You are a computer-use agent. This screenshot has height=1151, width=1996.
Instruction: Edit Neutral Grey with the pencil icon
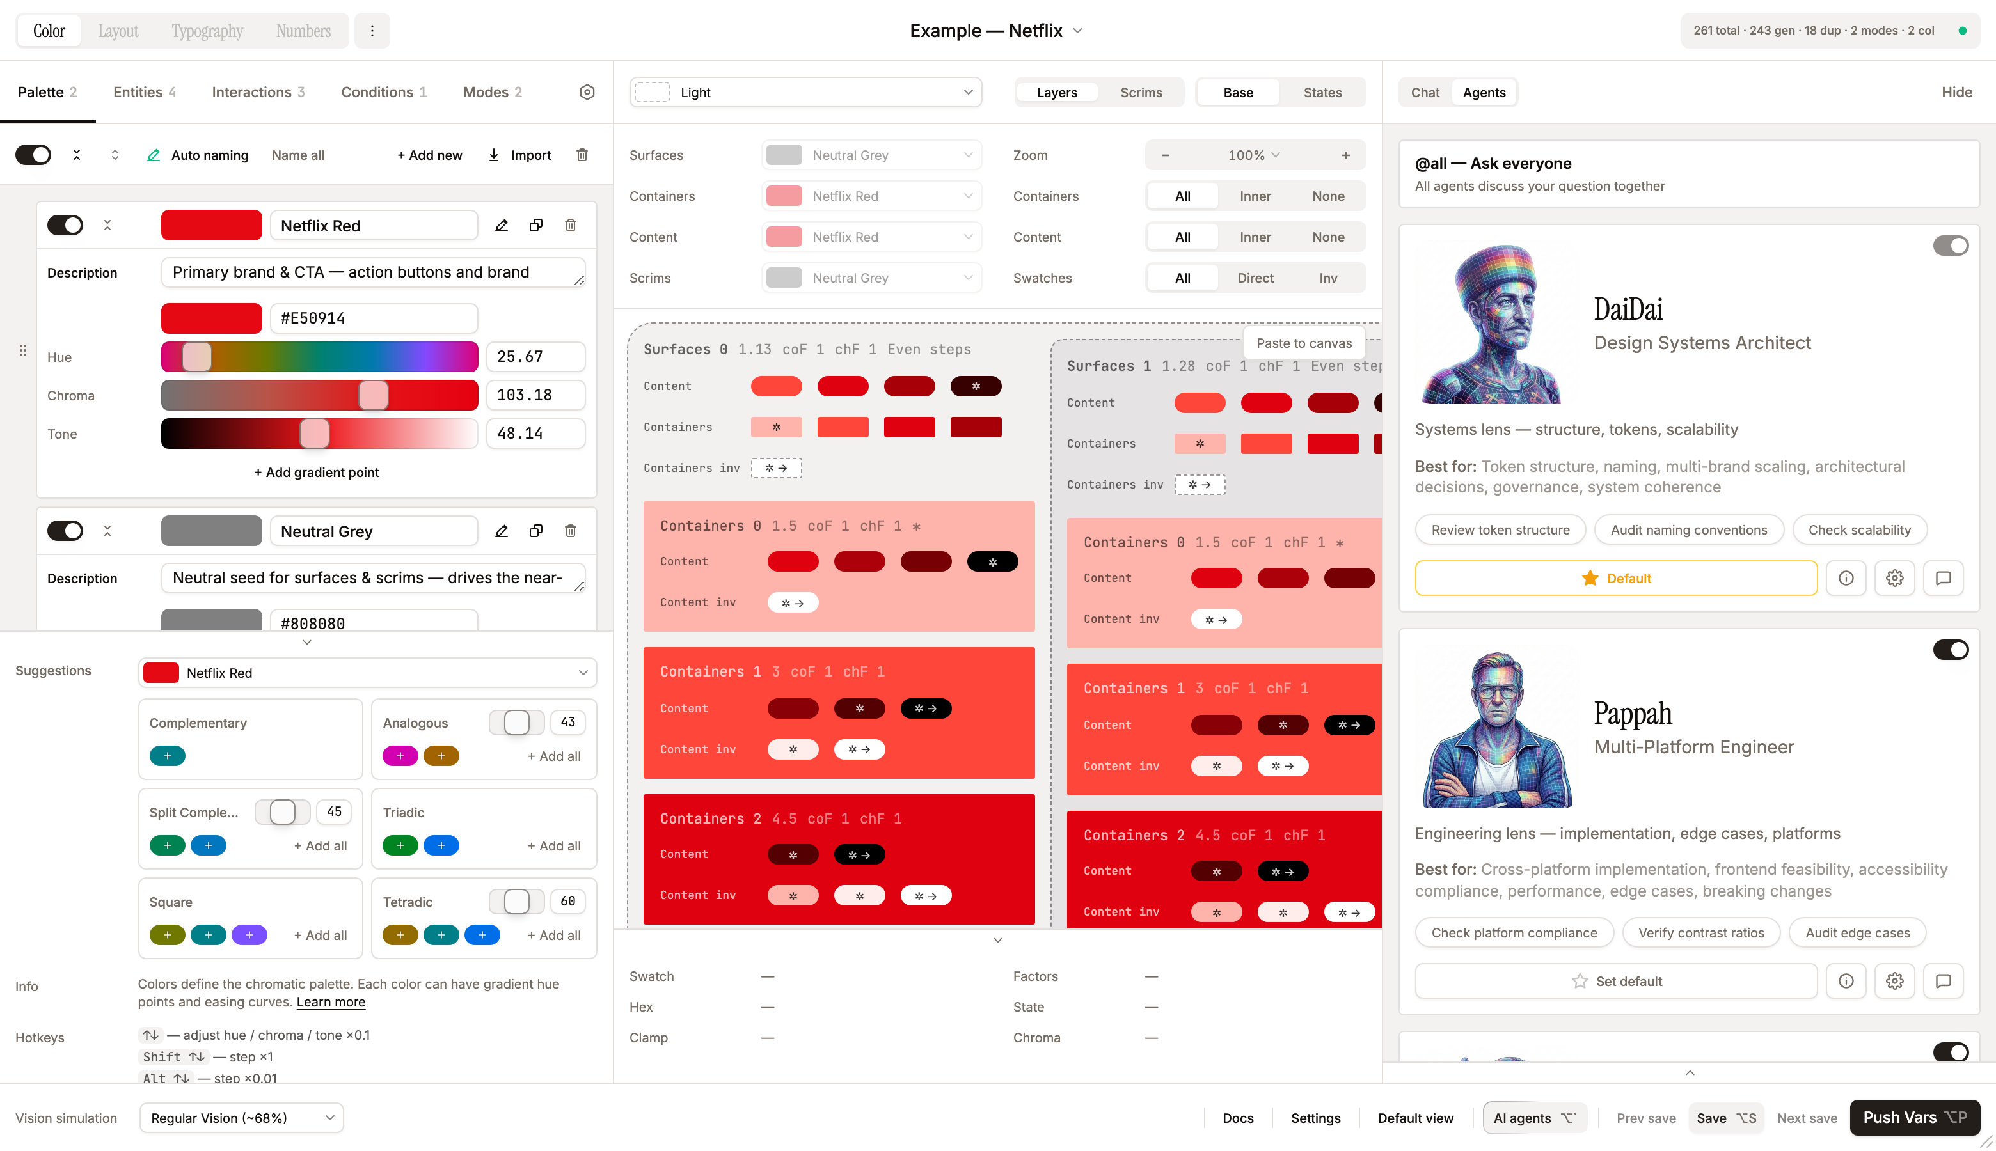click(502, 531)
